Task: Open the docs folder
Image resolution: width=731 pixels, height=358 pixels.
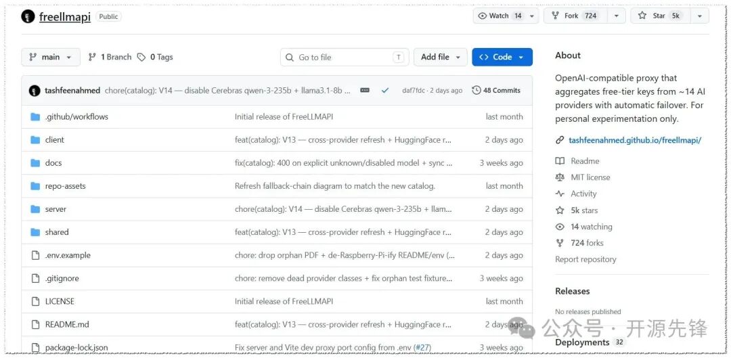Action: 53,162
